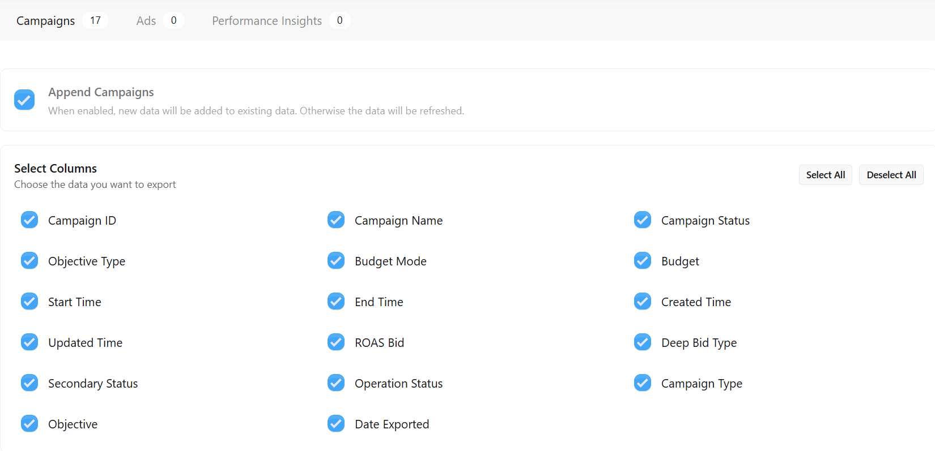Viewport: 935px width, 451px height.
Task: Disable the Append Campaigns checkbox
Action: 24,100
